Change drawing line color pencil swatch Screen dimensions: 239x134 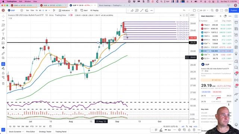161,130
